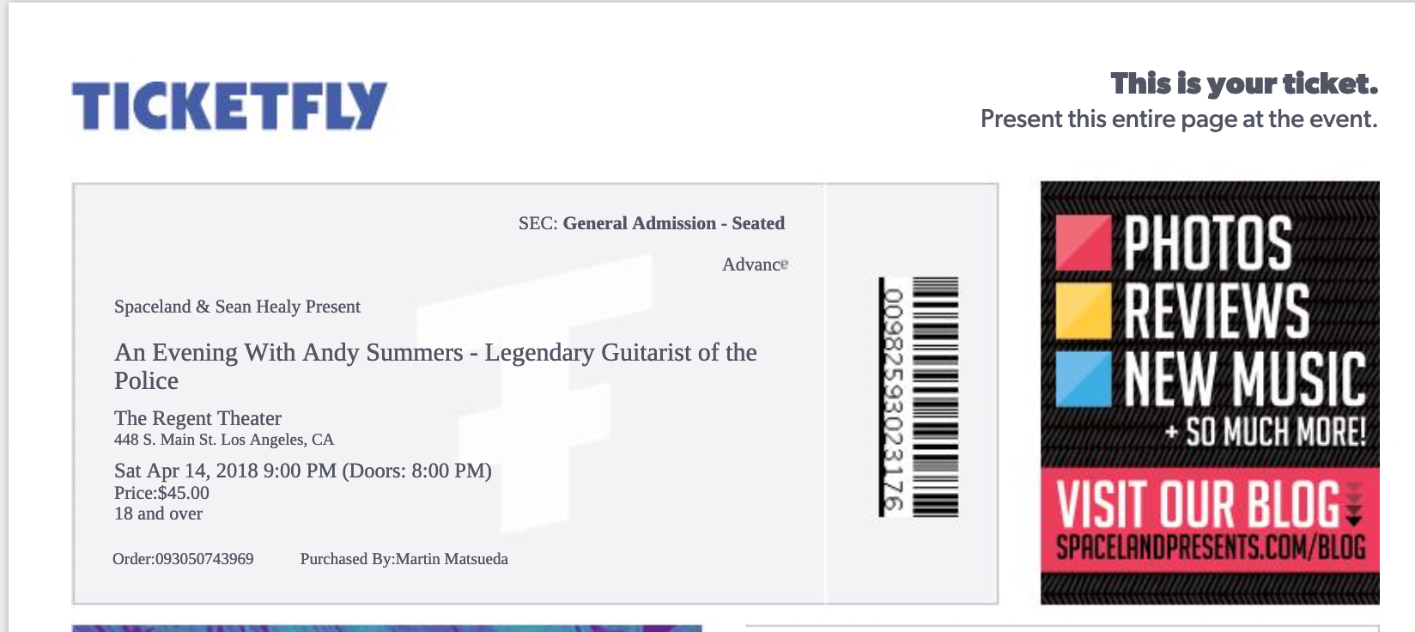Click the order number 093050743969
Screen dimensions: 1415x632
pyautogui.click(x=183, y=559)
